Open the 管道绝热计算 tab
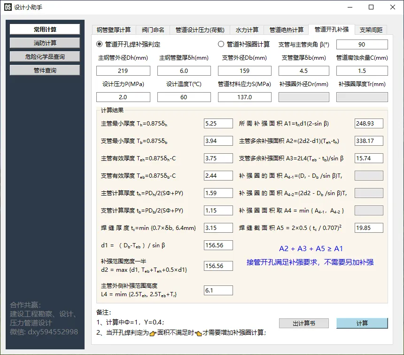 point(286,30)
